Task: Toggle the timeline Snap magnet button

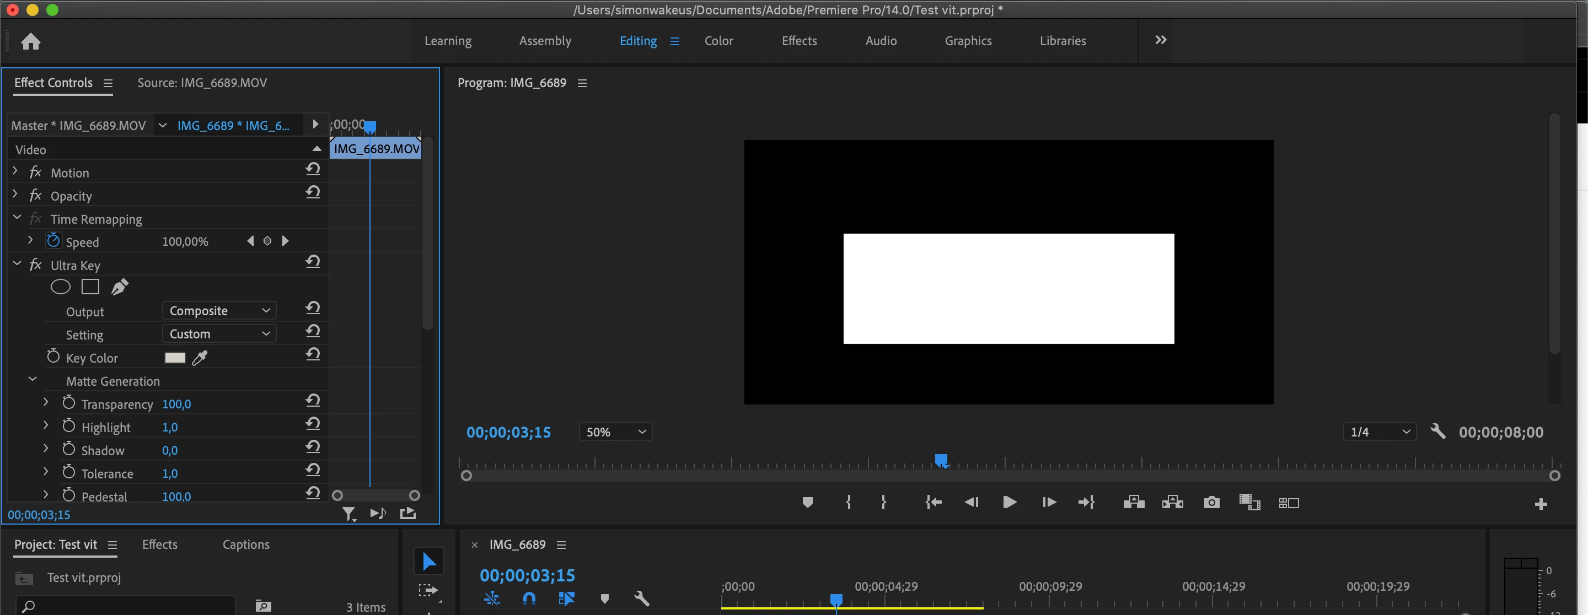Action: click(529, 598)
